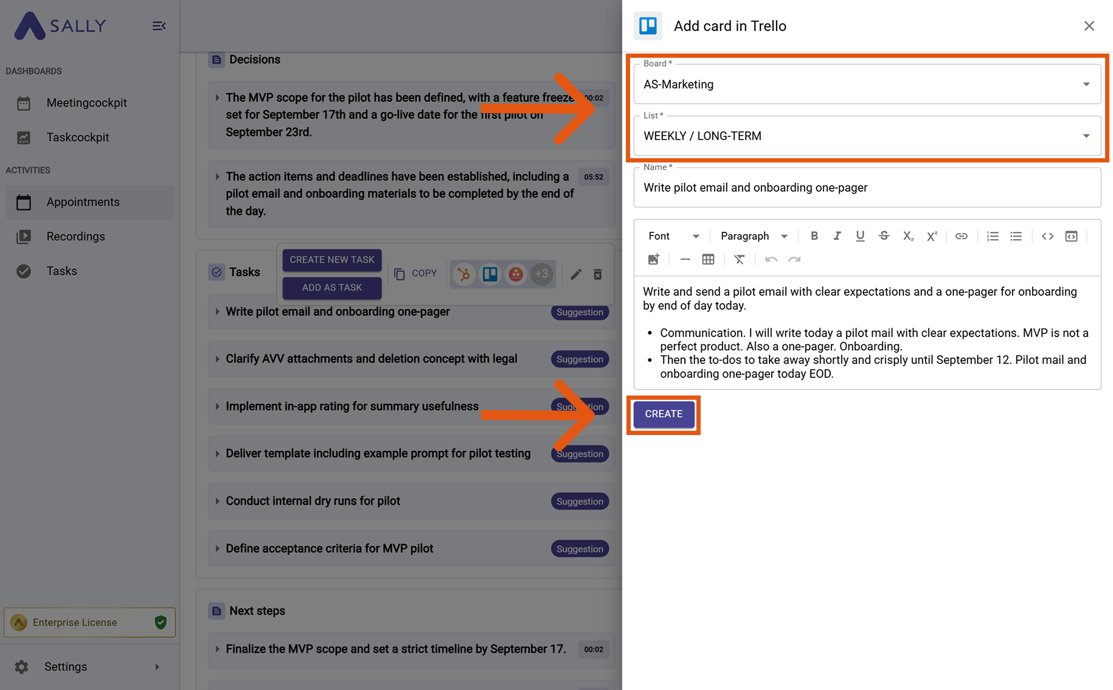Click the CREATE button

coord(664,414)
